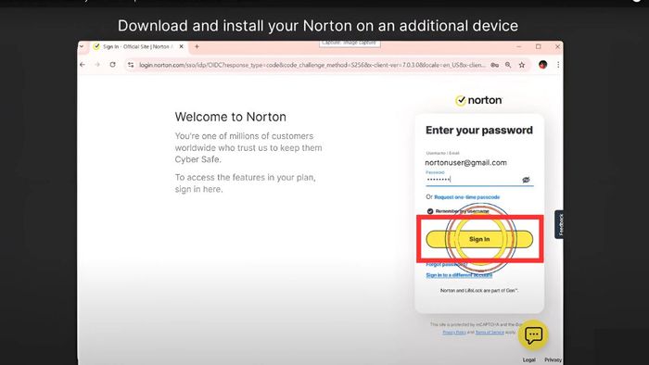
Task: Click Sign in to a different account
Action: pyautogui.click(x=459, y=275)
